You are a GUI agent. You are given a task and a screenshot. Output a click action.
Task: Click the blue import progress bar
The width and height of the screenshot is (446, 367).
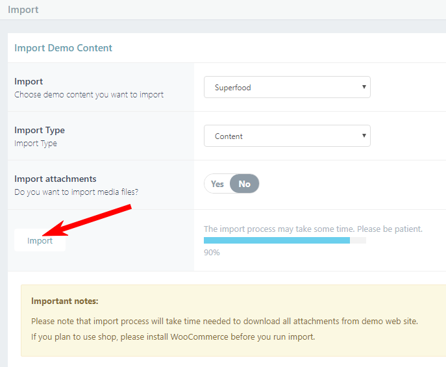[277, 240]
